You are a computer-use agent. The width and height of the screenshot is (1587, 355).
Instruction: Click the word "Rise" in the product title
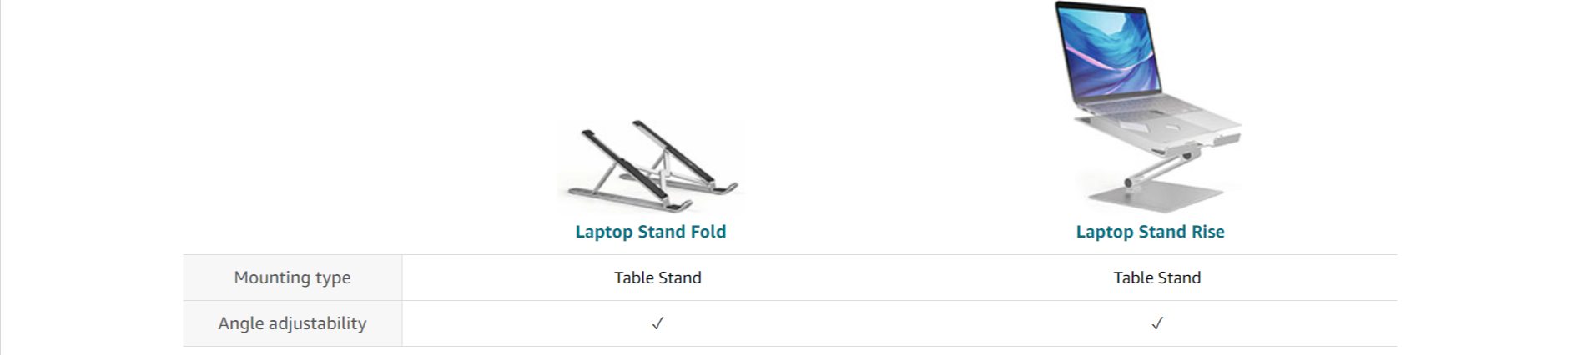pos(1207,232)
